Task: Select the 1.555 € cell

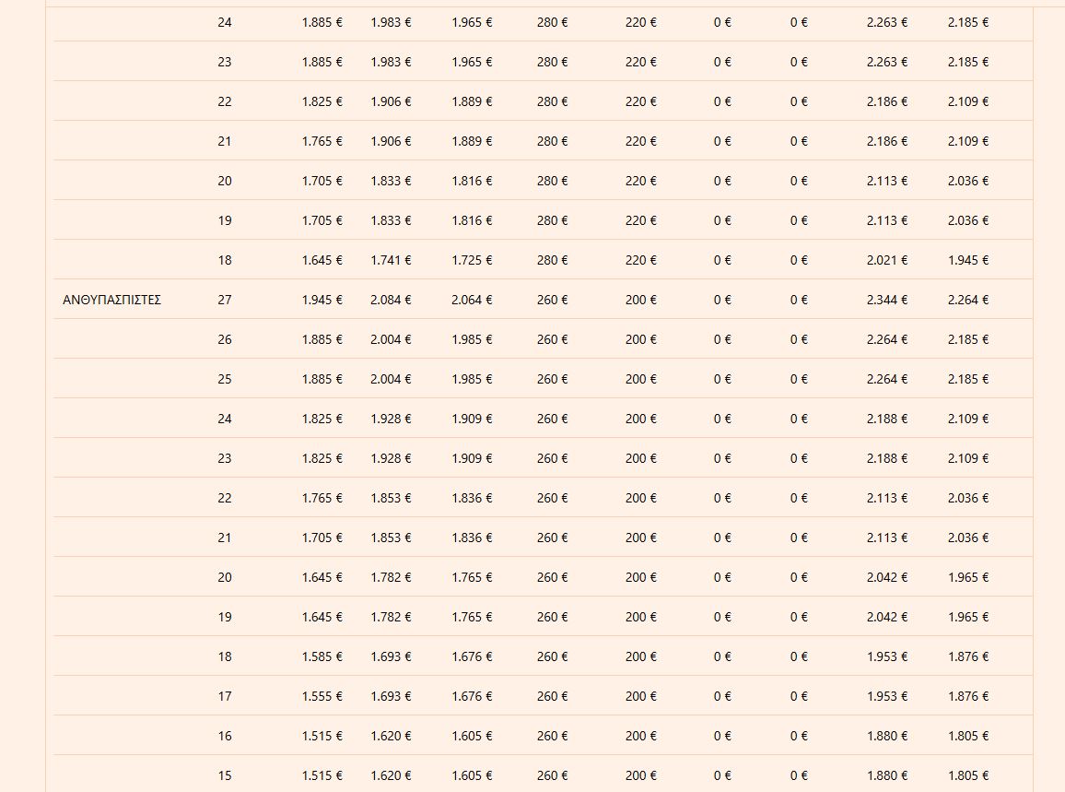Action: click(x=322, y=696)
